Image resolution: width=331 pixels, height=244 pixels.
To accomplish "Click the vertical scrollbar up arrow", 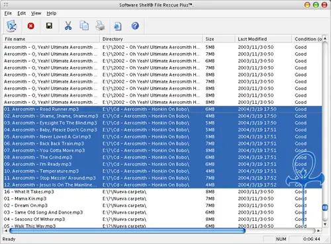I will tap(325, 38).
